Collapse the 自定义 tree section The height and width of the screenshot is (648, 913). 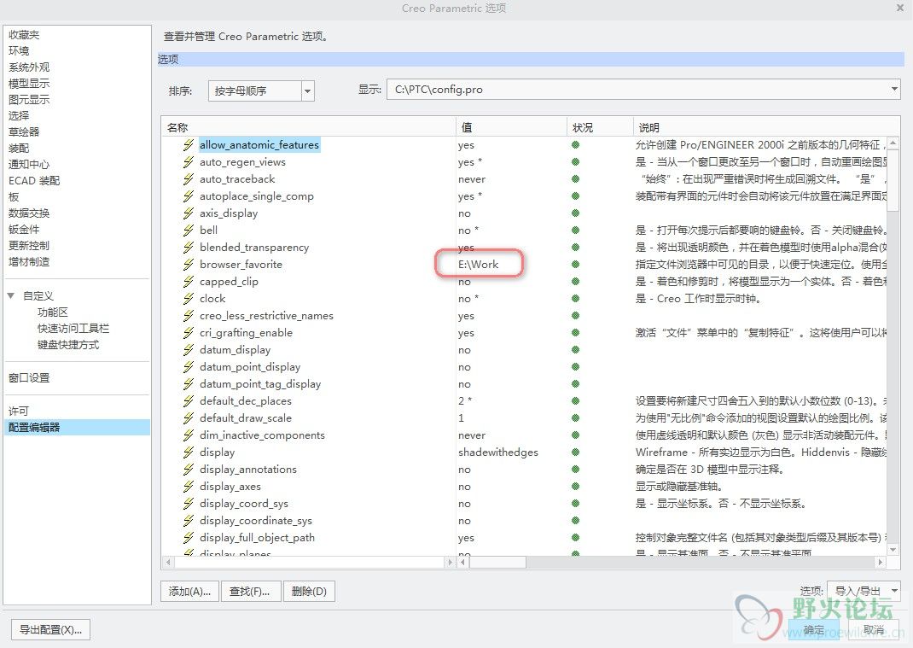click(x=11, y=296)
